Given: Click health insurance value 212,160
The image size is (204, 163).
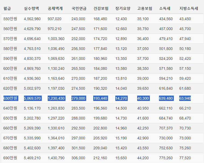Looking at the screenshot, I should click(x=100, y=158).
